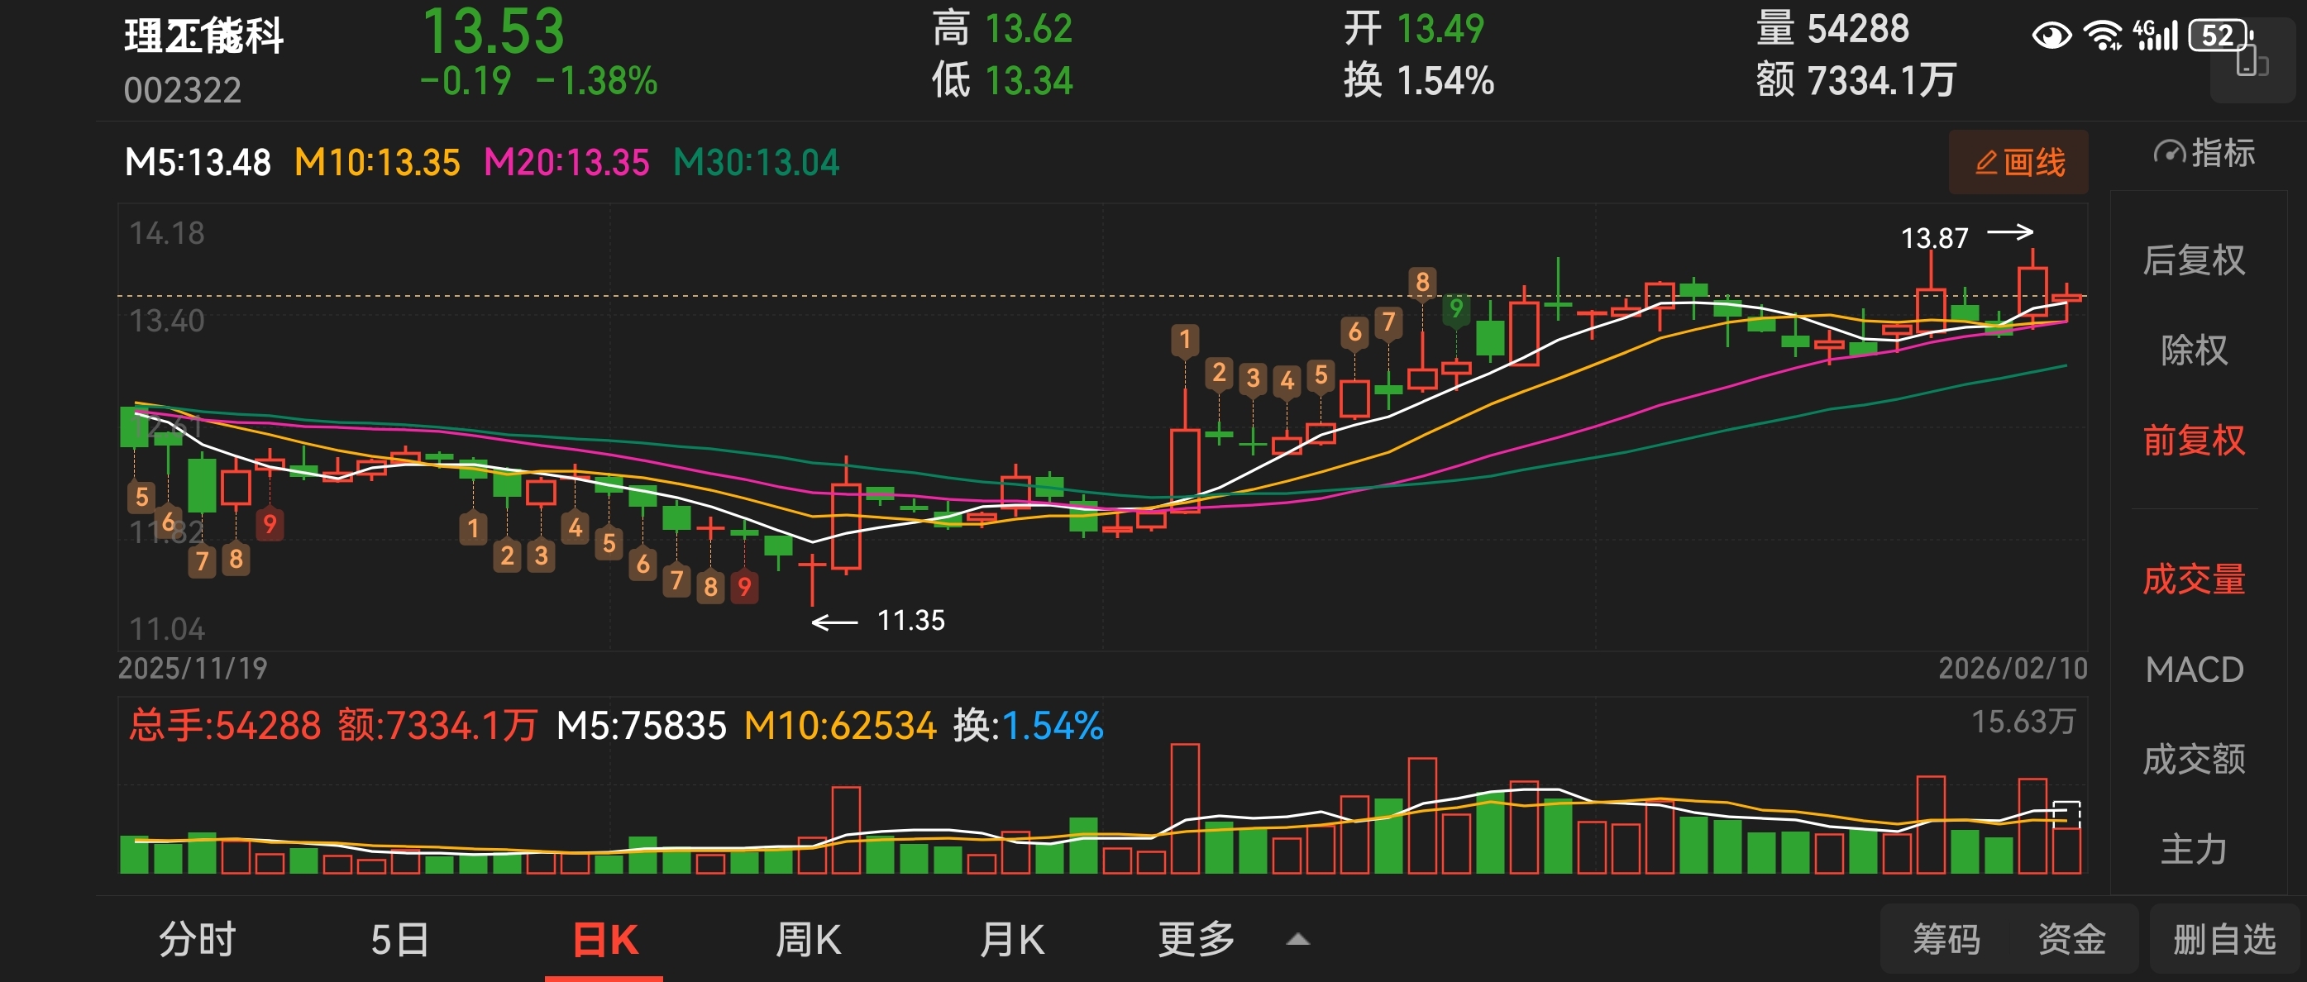Tap the battery 52 indicator icon
Viewport: 2307px width, 982px height.
point(2219,36)
